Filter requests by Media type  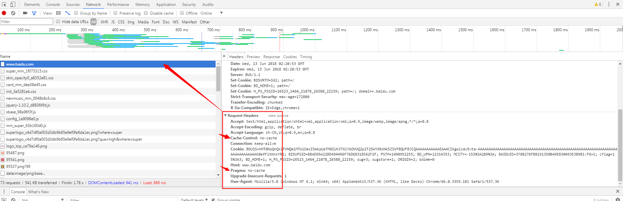[143, 22]
